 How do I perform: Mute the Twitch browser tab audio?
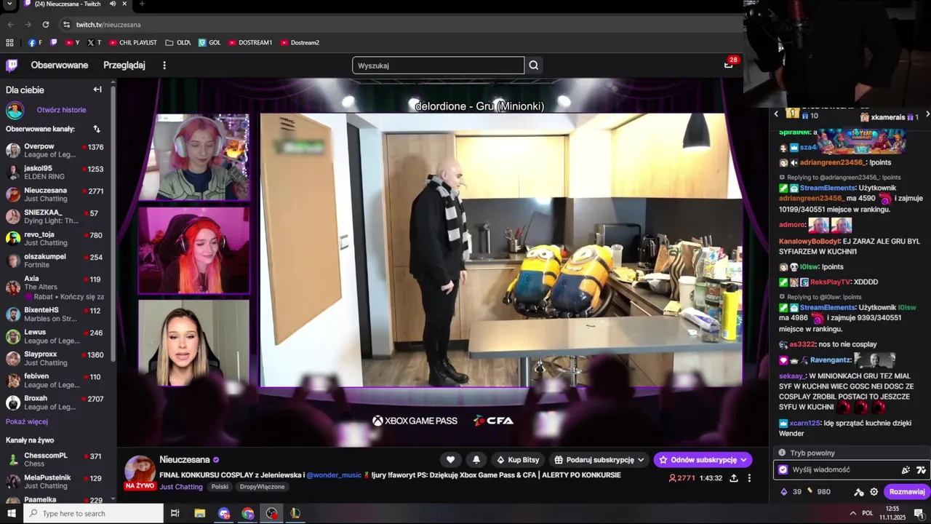pos(113,4)
